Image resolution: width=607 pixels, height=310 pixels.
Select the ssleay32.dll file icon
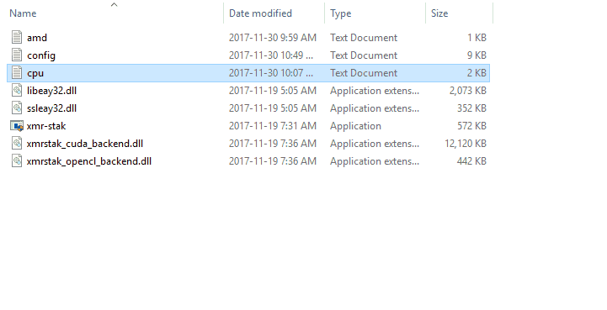17,108
